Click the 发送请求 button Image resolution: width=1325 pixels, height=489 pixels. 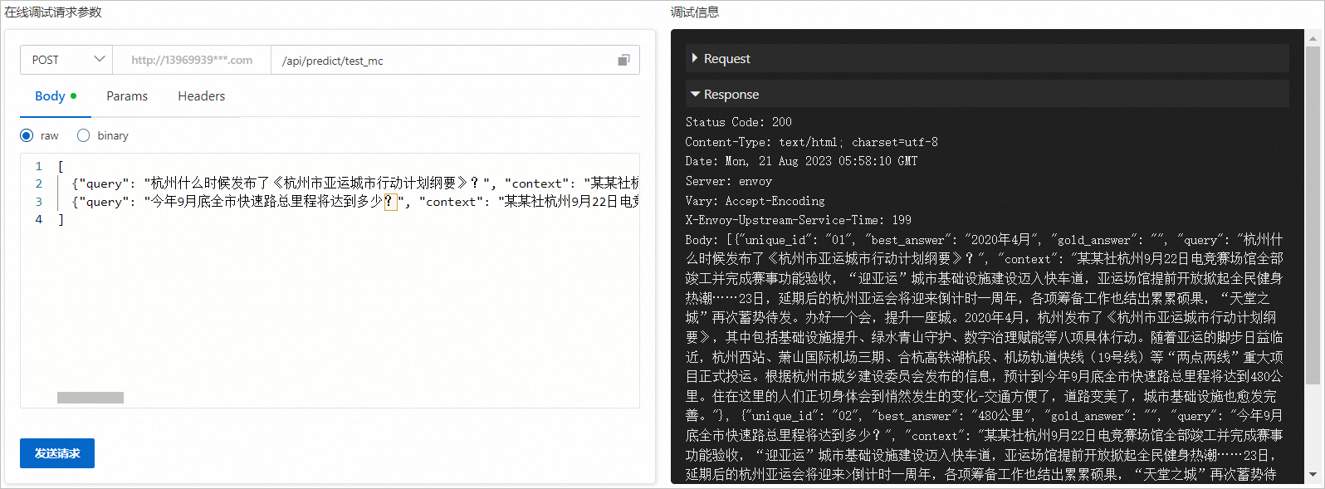click(x=57, y=453)
